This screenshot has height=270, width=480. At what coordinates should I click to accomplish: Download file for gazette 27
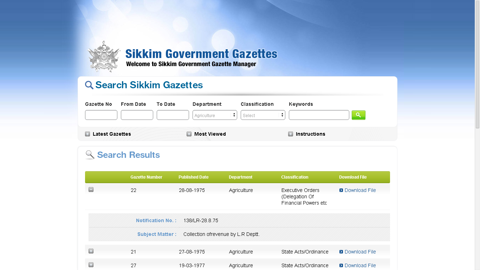pyautogui.click(x=360, y=265)
